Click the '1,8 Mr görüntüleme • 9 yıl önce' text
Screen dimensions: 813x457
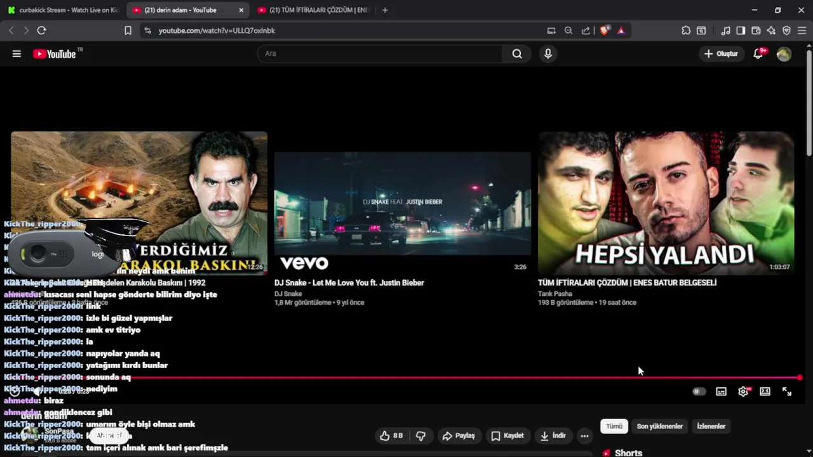pyautogui.click(x=319, y=303)
